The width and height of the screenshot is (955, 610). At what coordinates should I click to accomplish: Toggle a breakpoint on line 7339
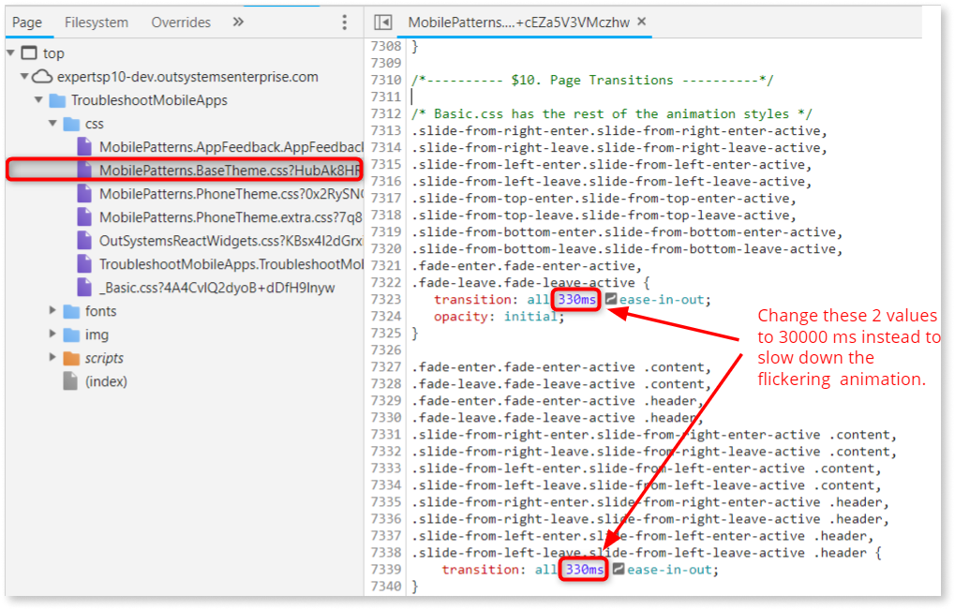pos(388,569)
